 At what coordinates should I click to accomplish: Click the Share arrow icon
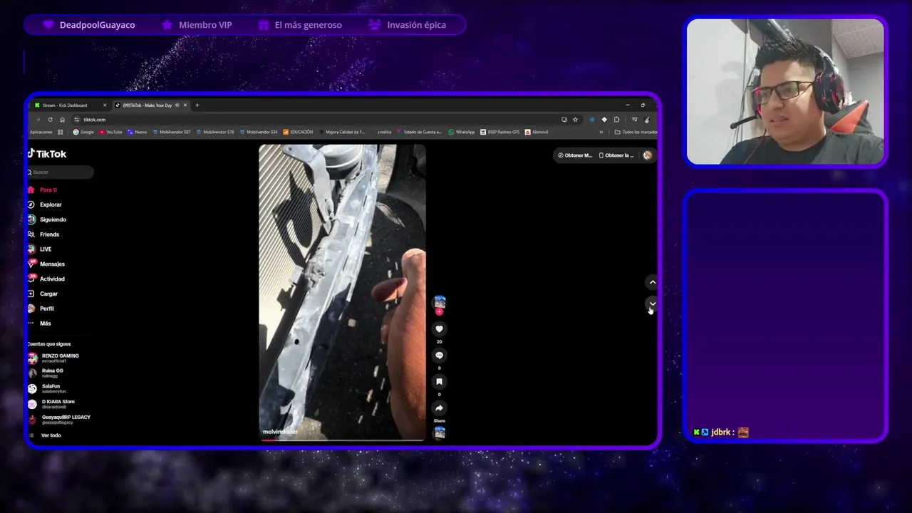point(440,408)
